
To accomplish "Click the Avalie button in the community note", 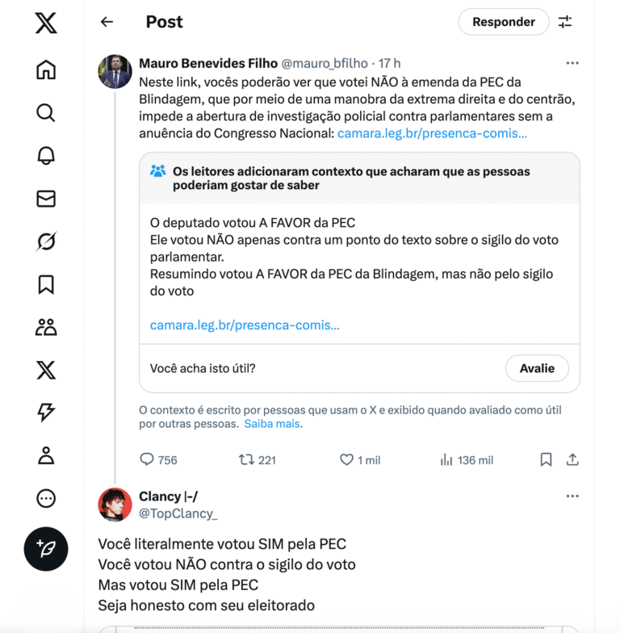I will point(537,368).
